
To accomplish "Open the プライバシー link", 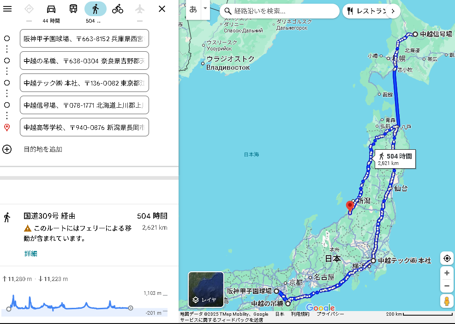I will coord(330,314).
